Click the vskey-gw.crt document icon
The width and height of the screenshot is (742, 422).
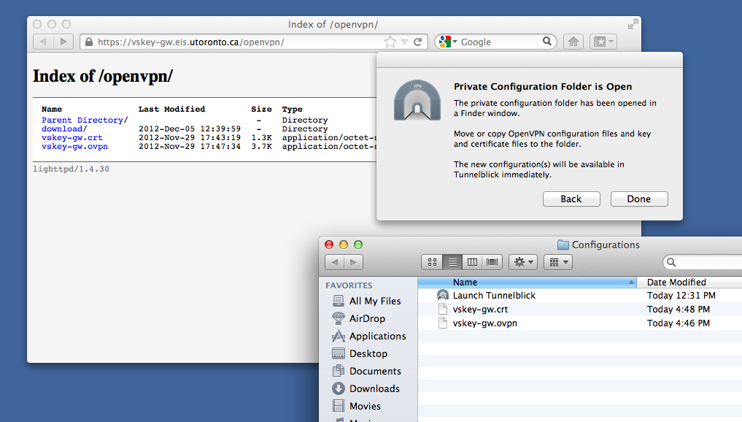coord(443,310)
